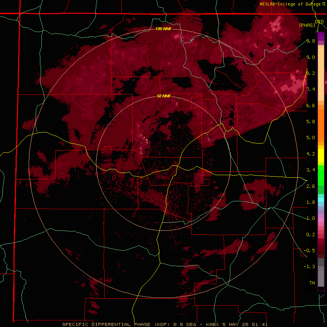Pick the yellow band of the color scale
327x327 pixels.
tap(321, 156)
